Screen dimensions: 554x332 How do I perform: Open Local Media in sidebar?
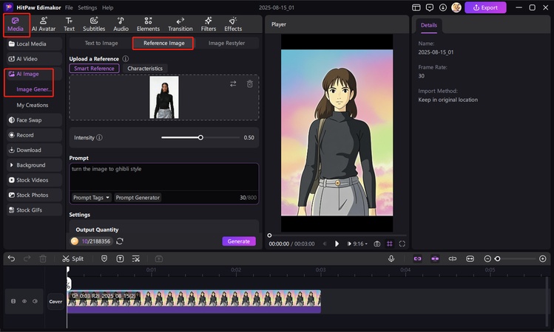pyautogui.click(x=34, y=44)
